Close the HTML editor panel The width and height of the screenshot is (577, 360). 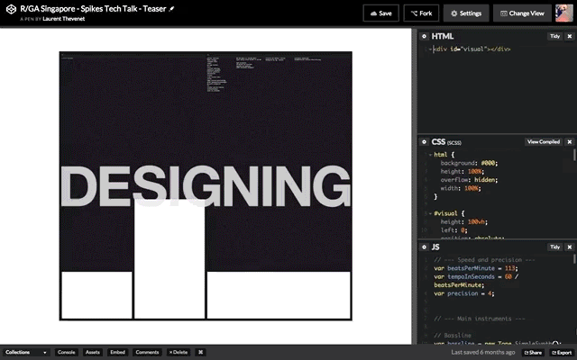click(570, 36)
